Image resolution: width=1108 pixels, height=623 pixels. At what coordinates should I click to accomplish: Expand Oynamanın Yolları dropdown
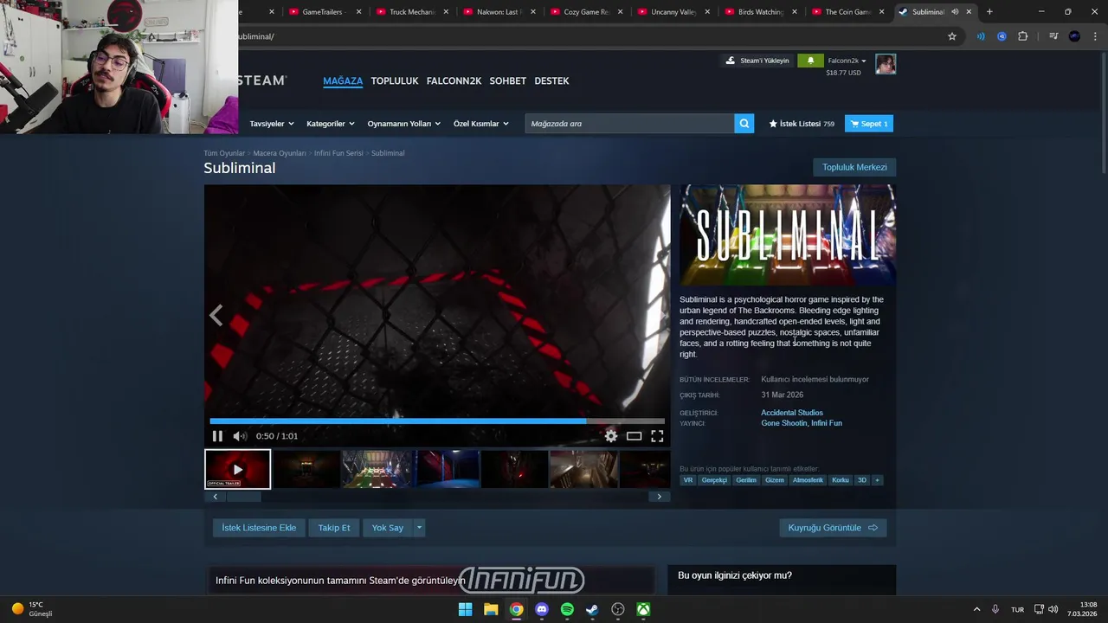click(x=404, y=124)
